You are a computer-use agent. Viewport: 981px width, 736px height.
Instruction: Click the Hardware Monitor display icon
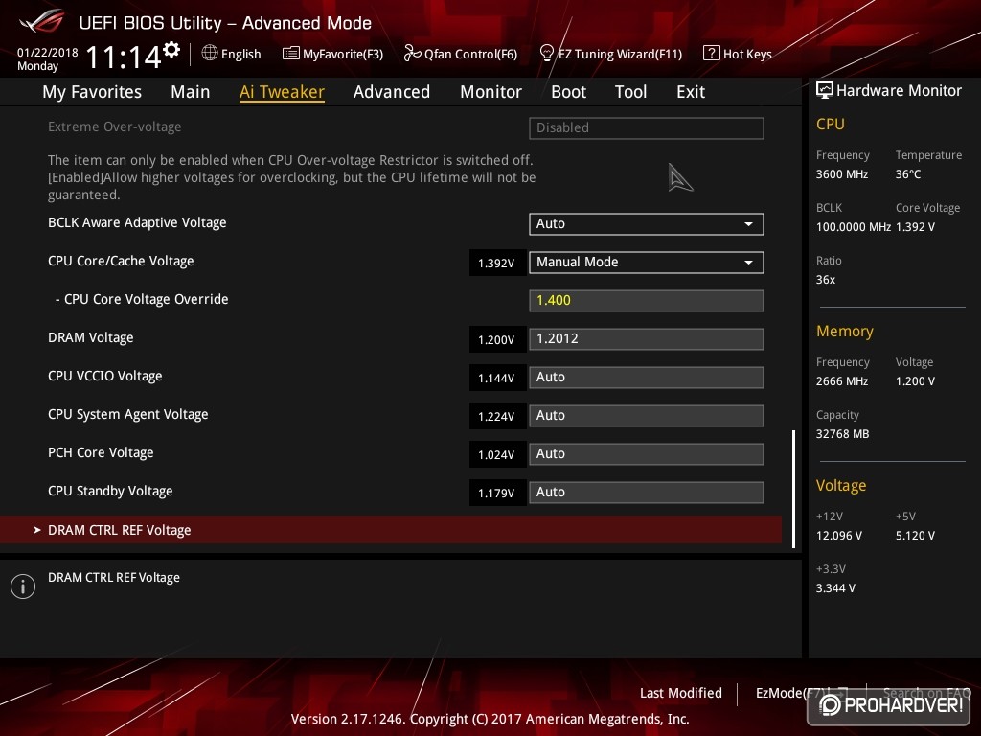(824, 91)
